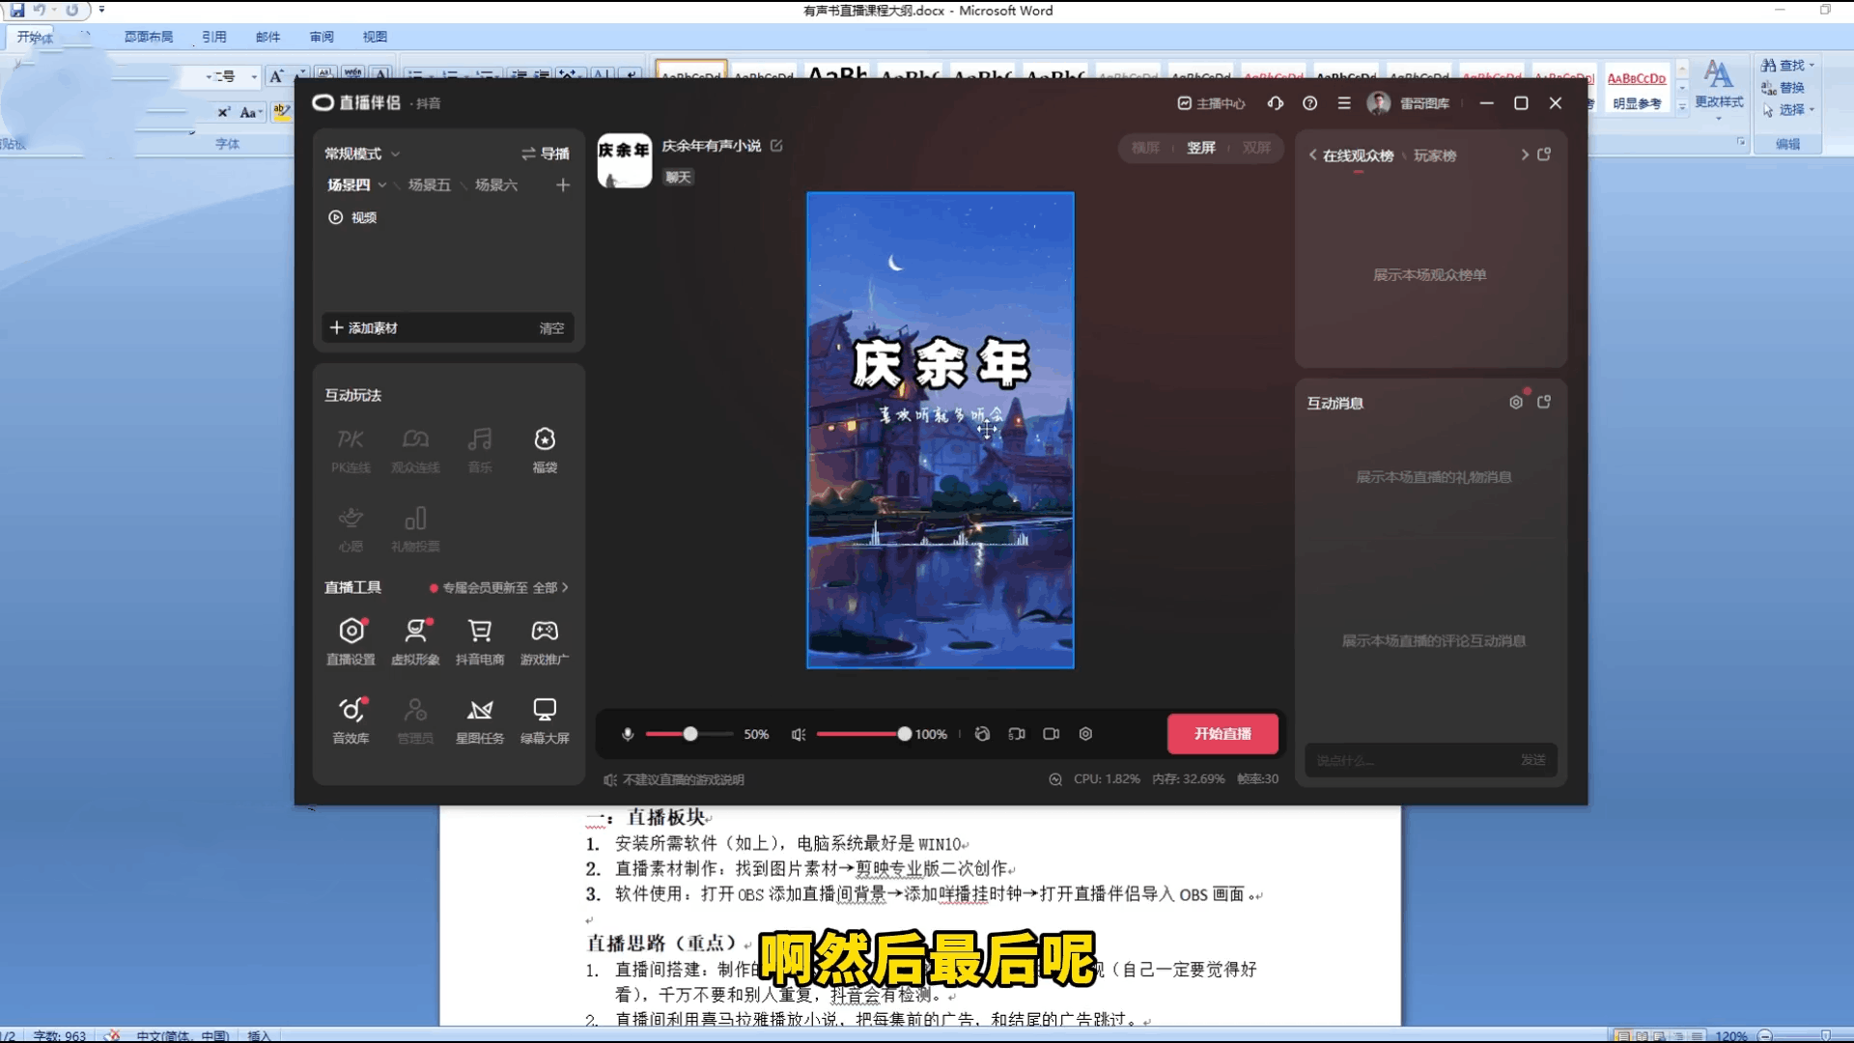Click the edit icon beside 庆余年有声小说

tap(776, 146)
